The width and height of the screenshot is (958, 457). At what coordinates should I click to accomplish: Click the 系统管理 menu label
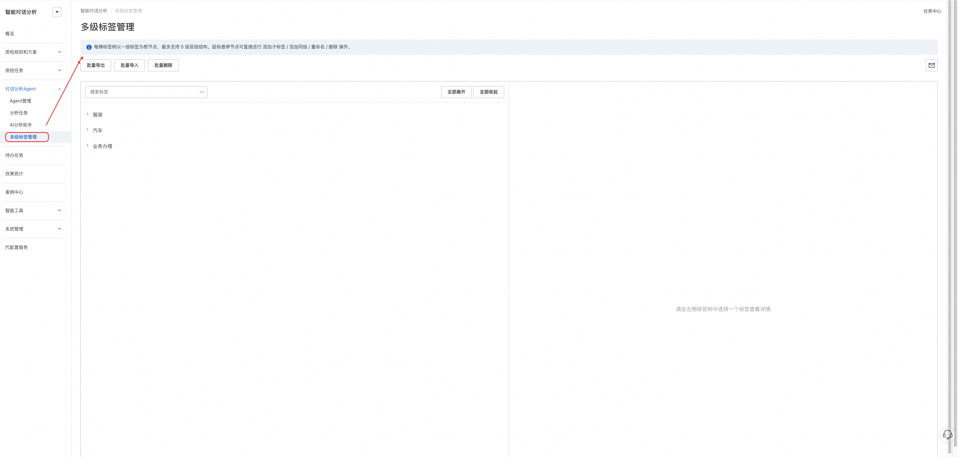click(14, 229)
